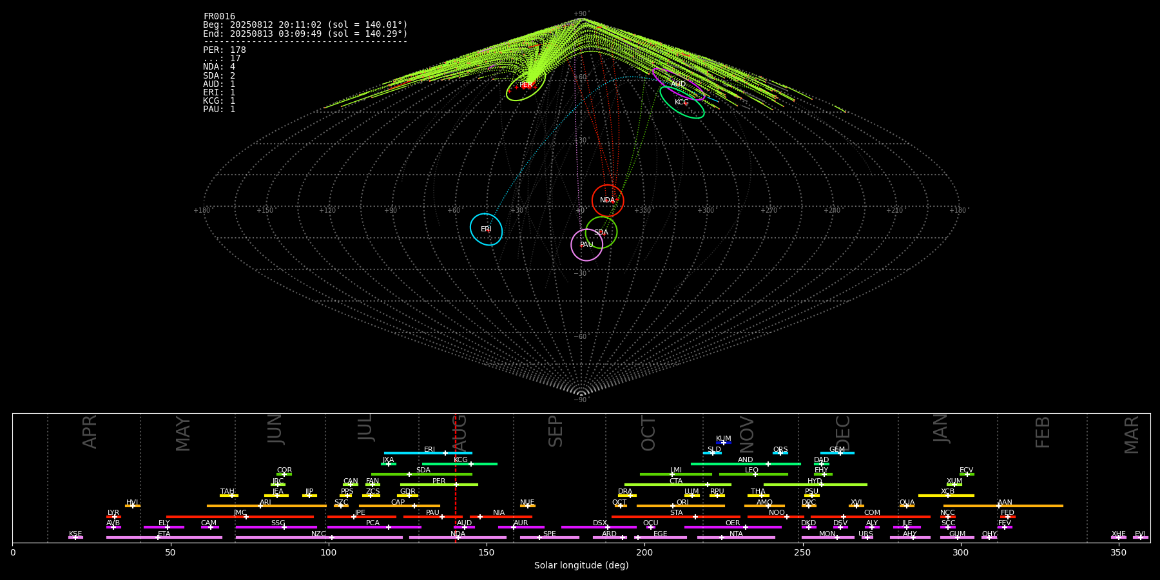
Task: Click the 'PAU: 1' count entry
Action: tap(219, 110)
